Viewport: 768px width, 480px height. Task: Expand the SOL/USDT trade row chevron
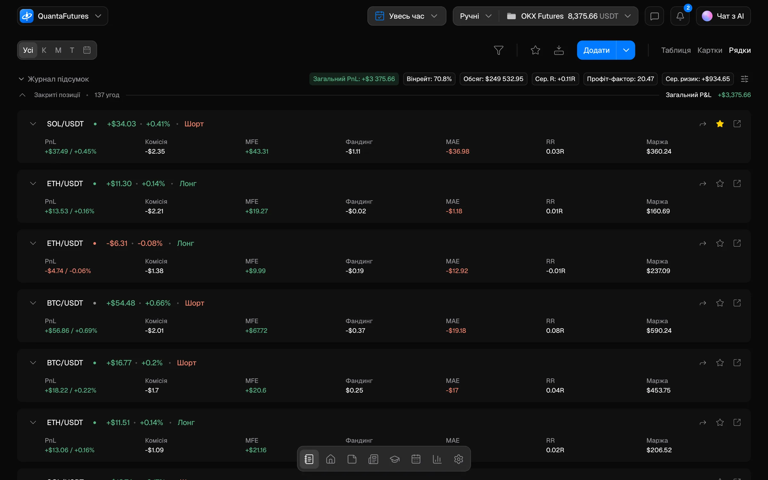(x=33, y=124)
